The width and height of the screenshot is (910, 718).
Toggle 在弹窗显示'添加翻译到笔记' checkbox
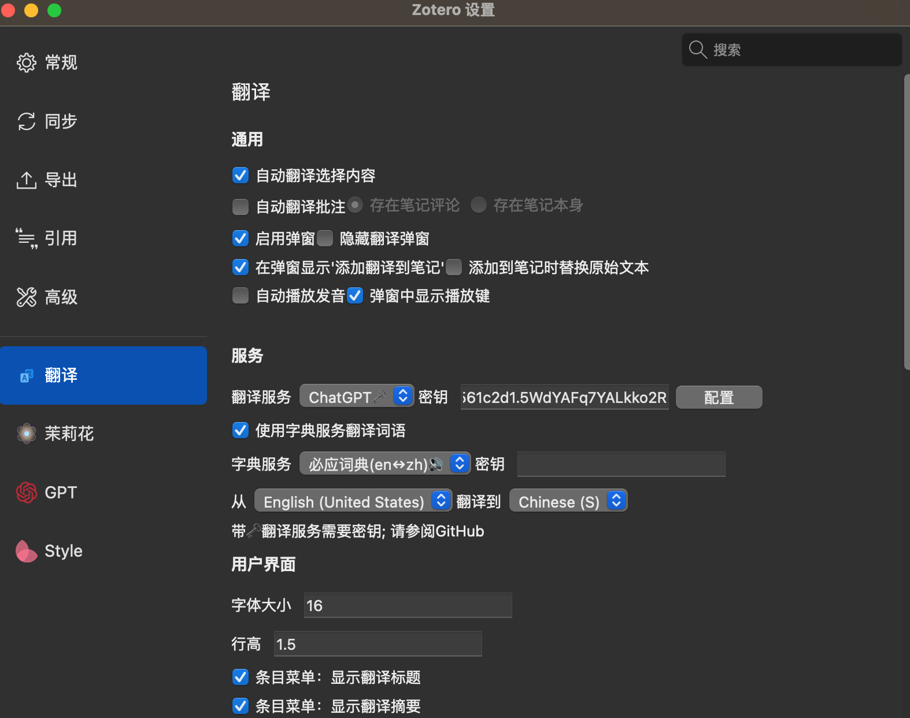(241, 267)
